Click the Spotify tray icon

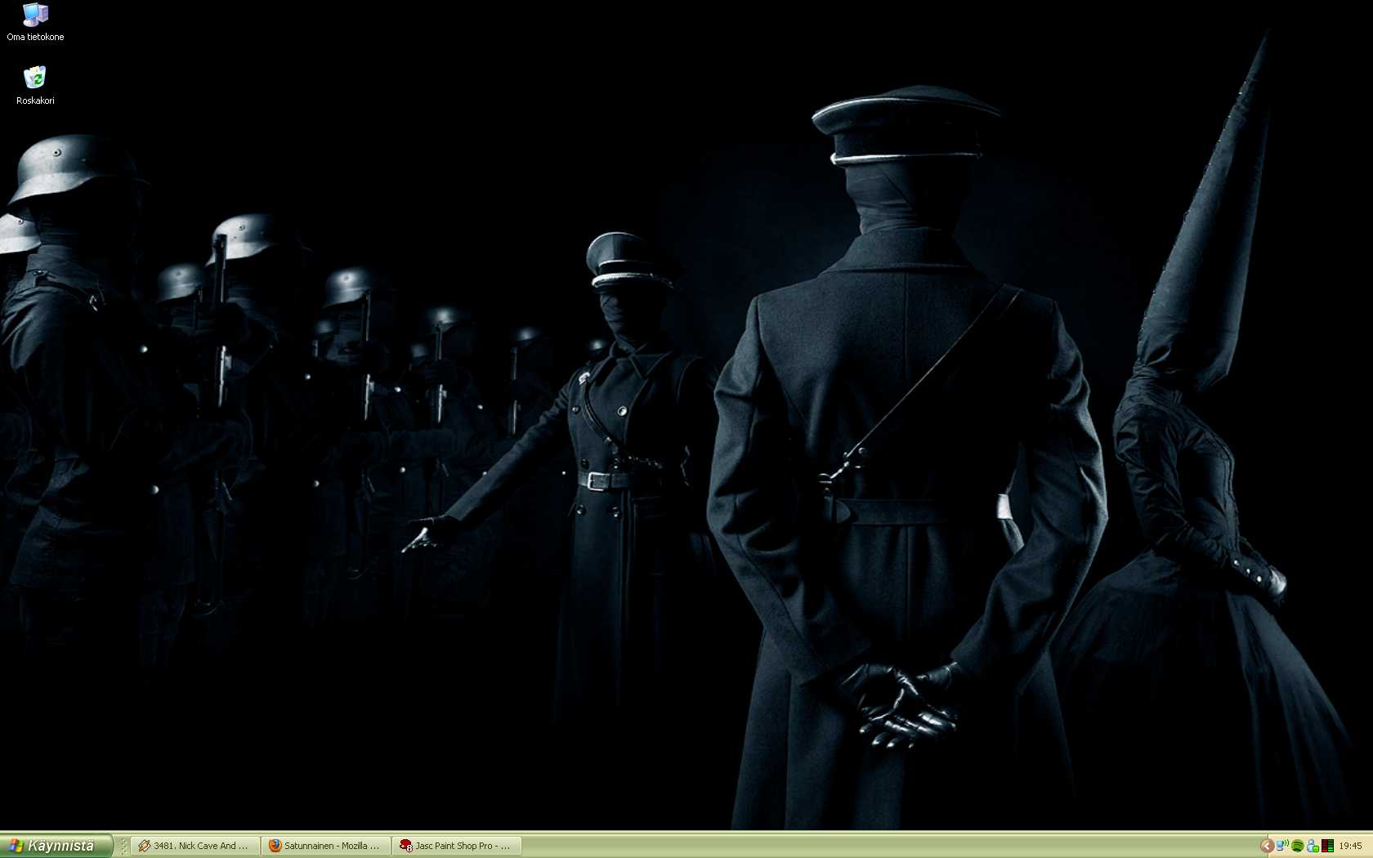(1297, 846)
